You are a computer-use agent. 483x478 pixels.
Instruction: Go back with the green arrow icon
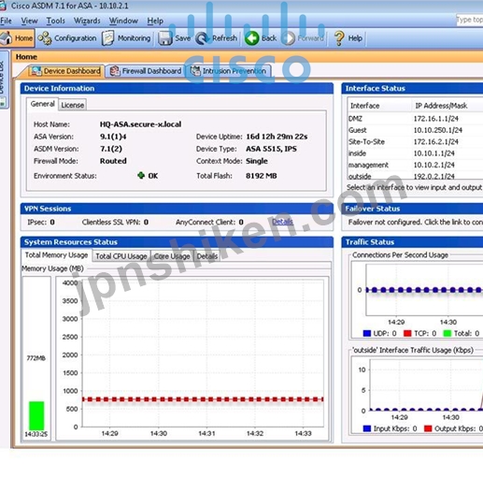[252, 38]
